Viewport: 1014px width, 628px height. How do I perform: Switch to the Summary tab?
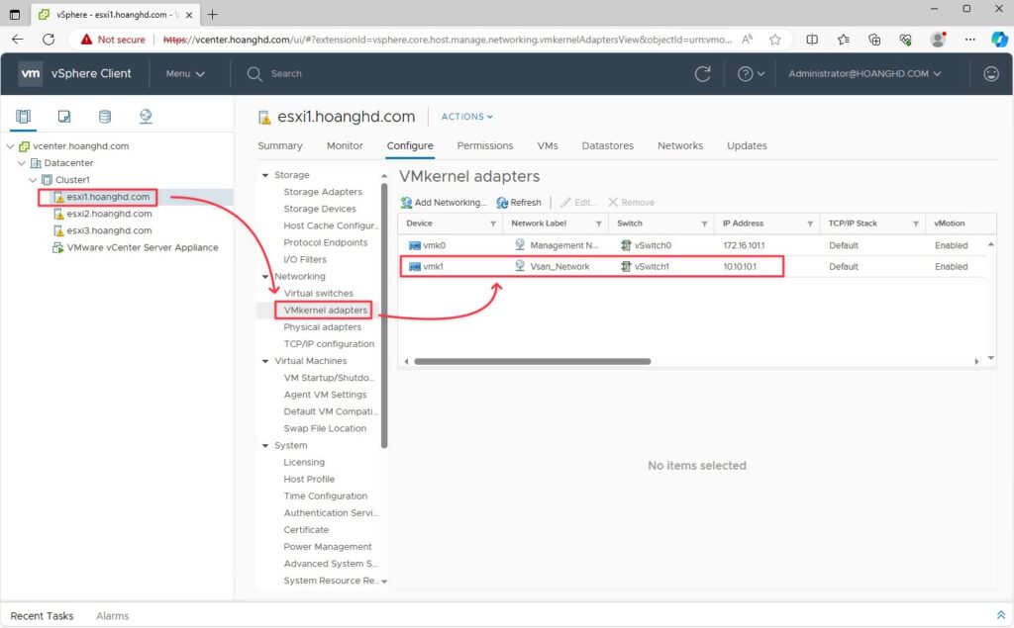point(280,146)
